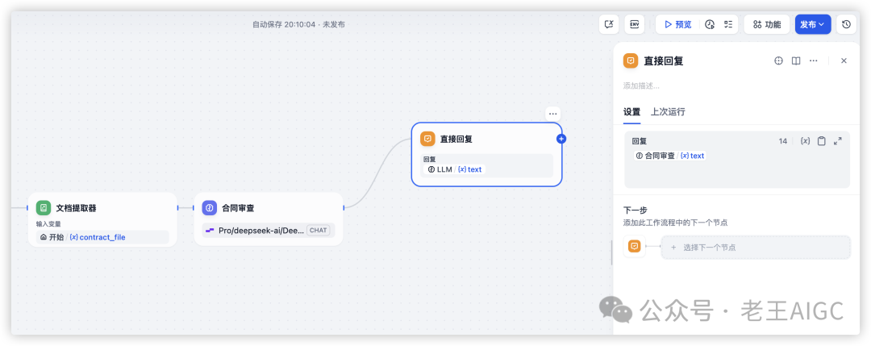
Task: Locate the node with the crosshair icon
Action: pos(778,60)
